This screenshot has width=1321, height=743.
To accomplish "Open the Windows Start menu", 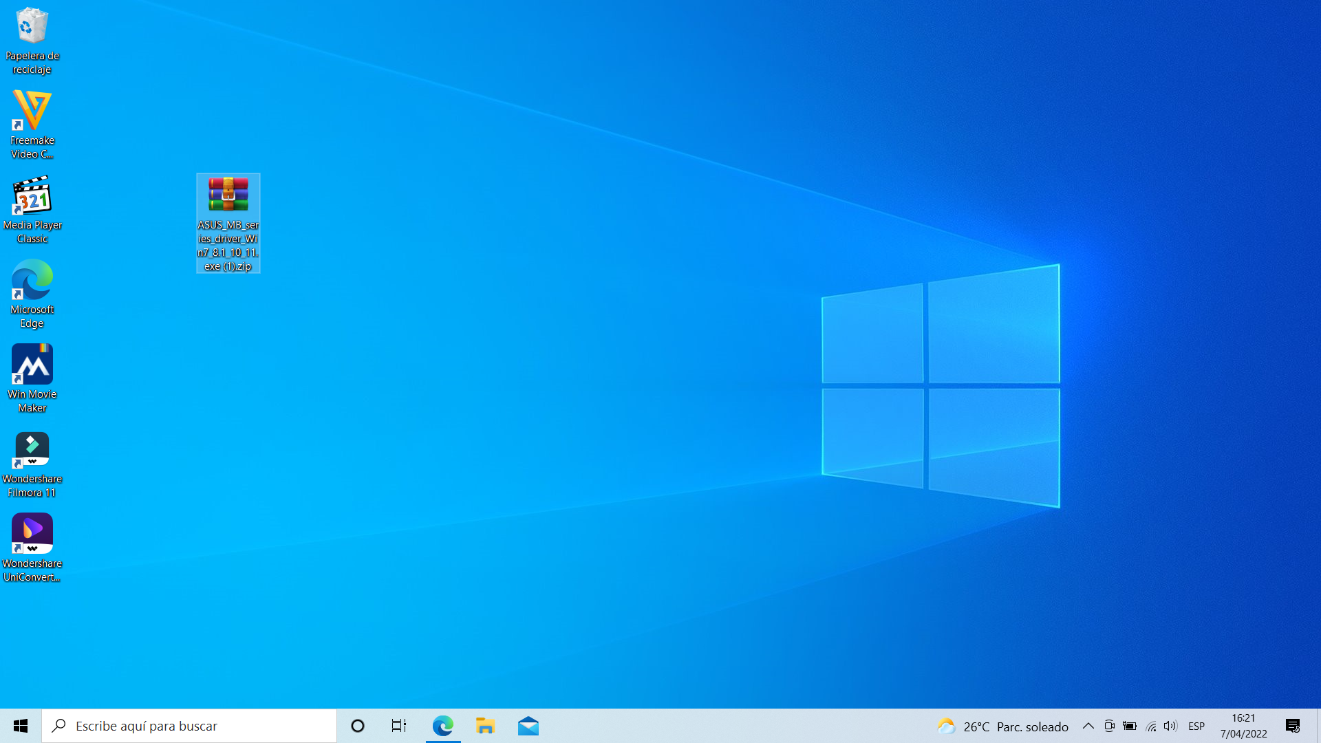I will point(21,726).
